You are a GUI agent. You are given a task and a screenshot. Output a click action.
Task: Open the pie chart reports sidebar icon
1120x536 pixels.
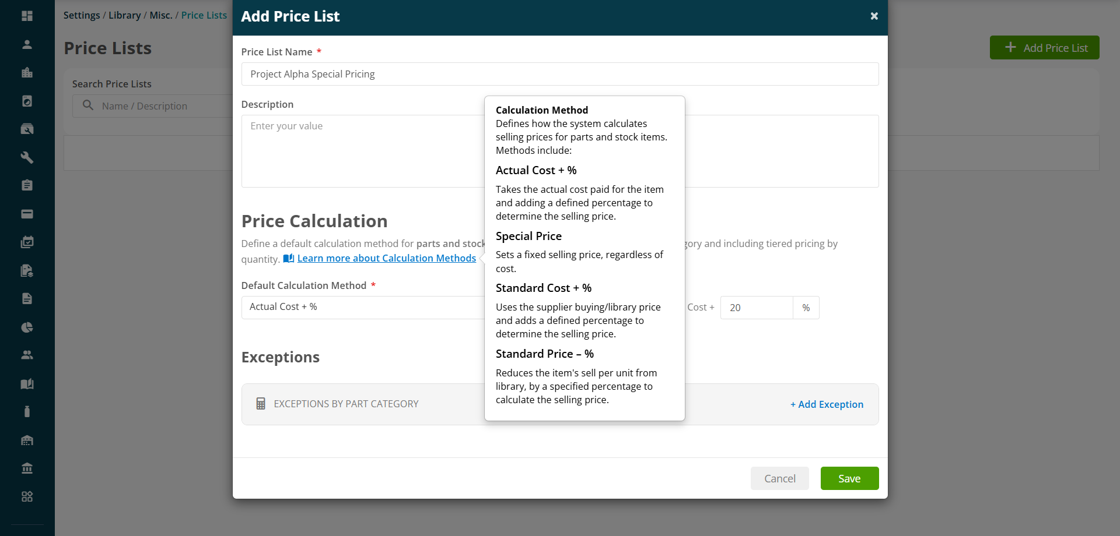click(27, 327)
